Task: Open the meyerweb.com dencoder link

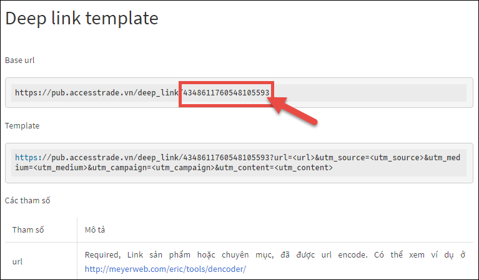Action: tap(165, 269)
